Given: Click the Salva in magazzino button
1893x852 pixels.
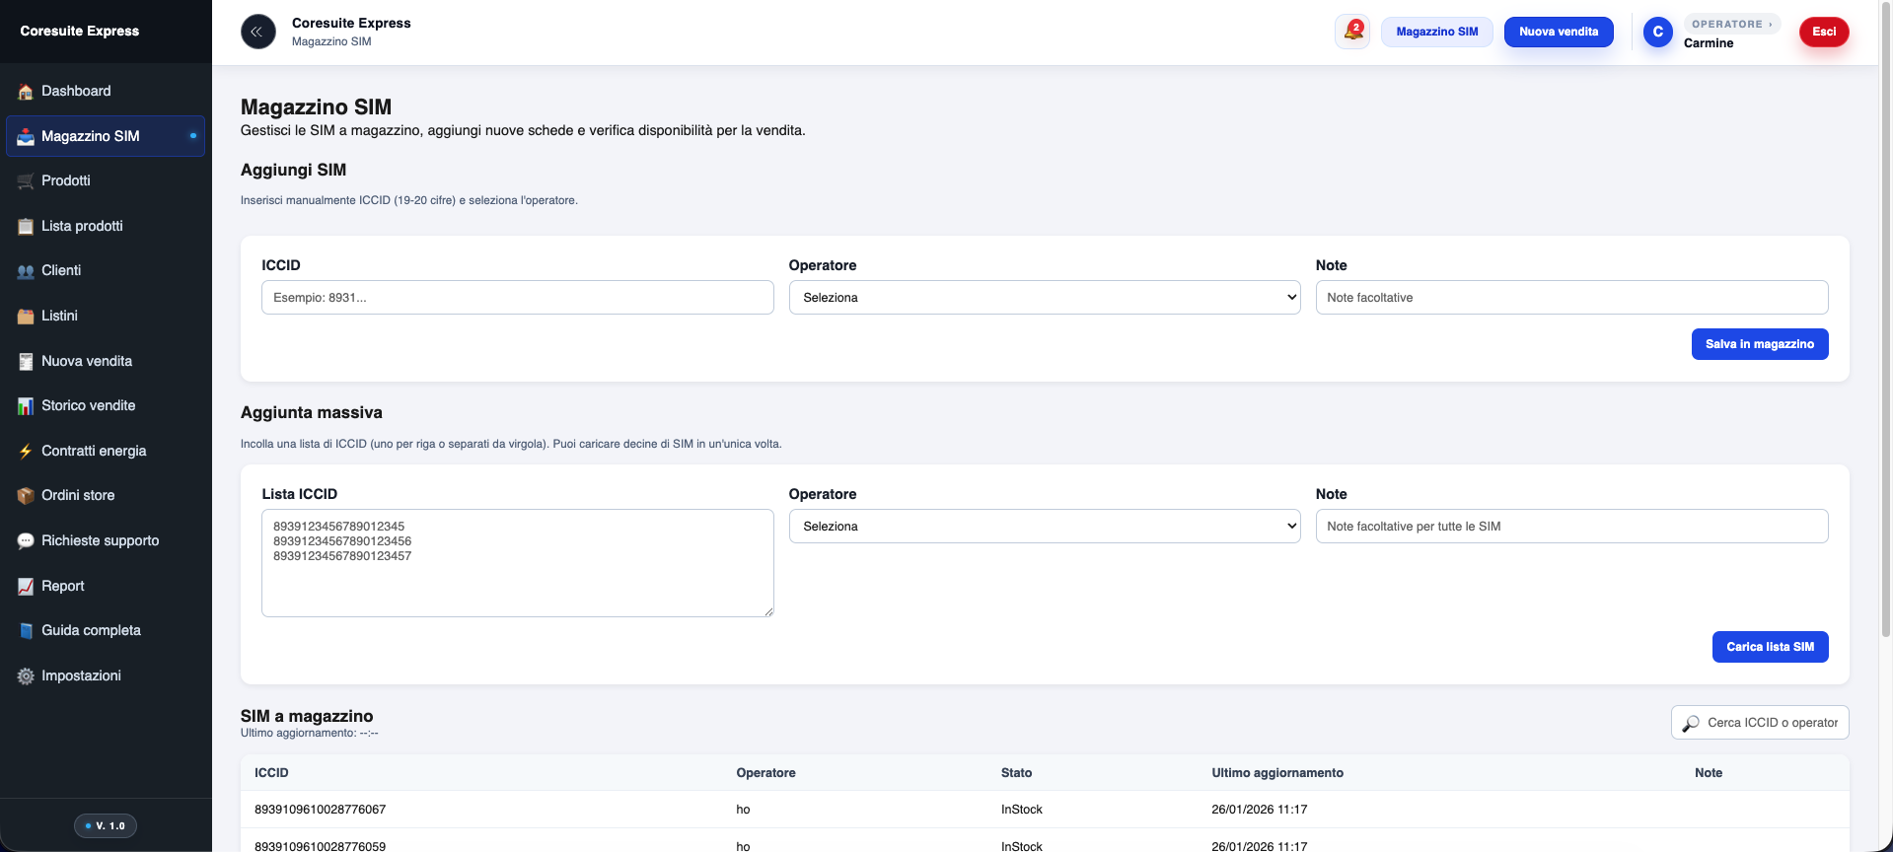Looking at the screenshot, I should [x=1759, y=344].
